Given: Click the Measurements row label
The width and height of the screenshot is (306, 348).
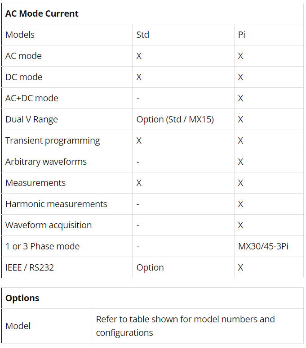Looking at the screenshot, I should click(35, 183).
